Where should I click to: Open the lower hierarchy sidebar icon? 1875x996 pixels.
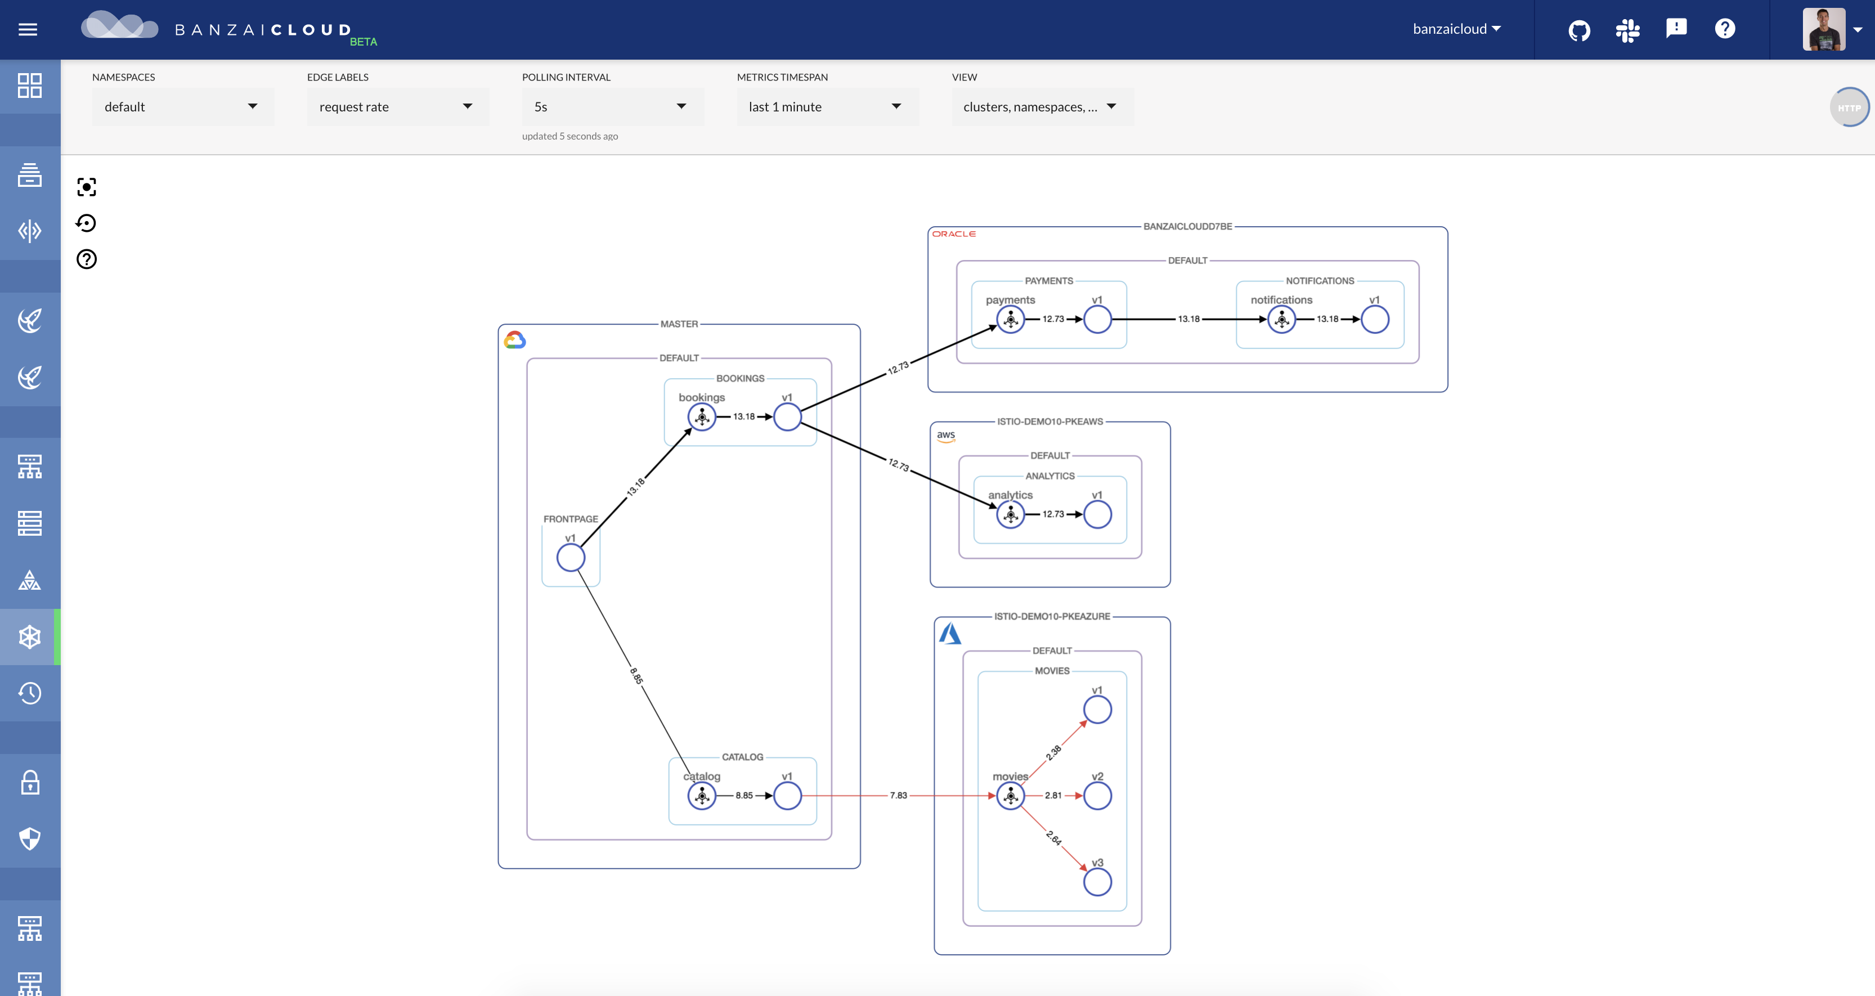click(30, 928)
